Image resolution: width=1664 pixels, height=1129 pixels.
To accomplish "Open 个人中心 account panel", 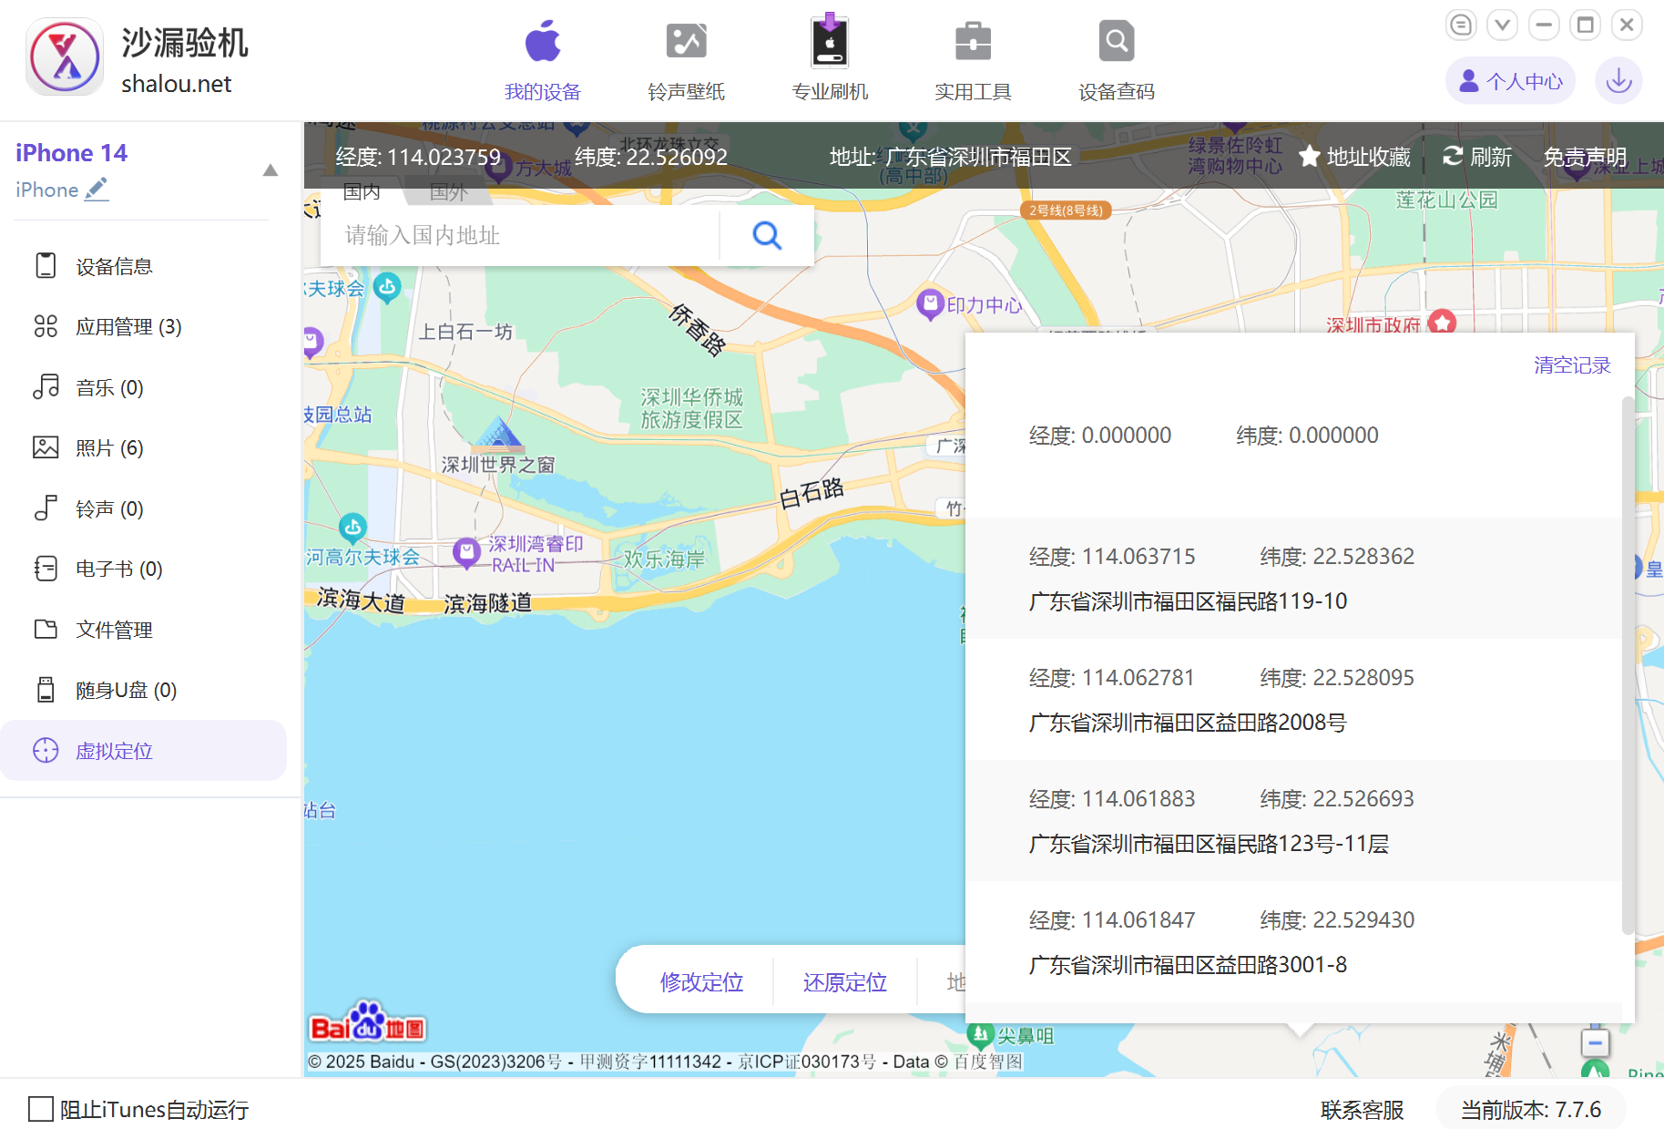I will (x=1509, y=80).
